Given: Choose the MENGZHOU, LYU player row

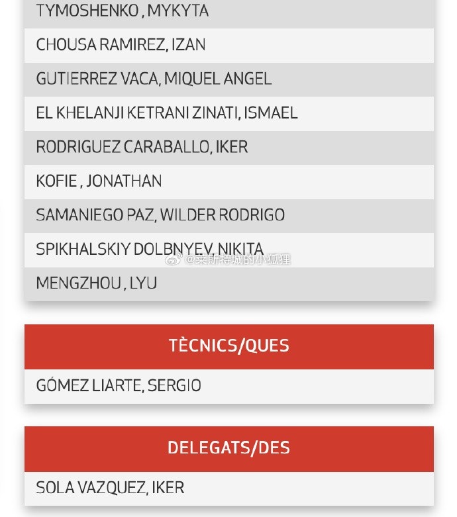Looking at the screenshot, I should coord(97,283).
